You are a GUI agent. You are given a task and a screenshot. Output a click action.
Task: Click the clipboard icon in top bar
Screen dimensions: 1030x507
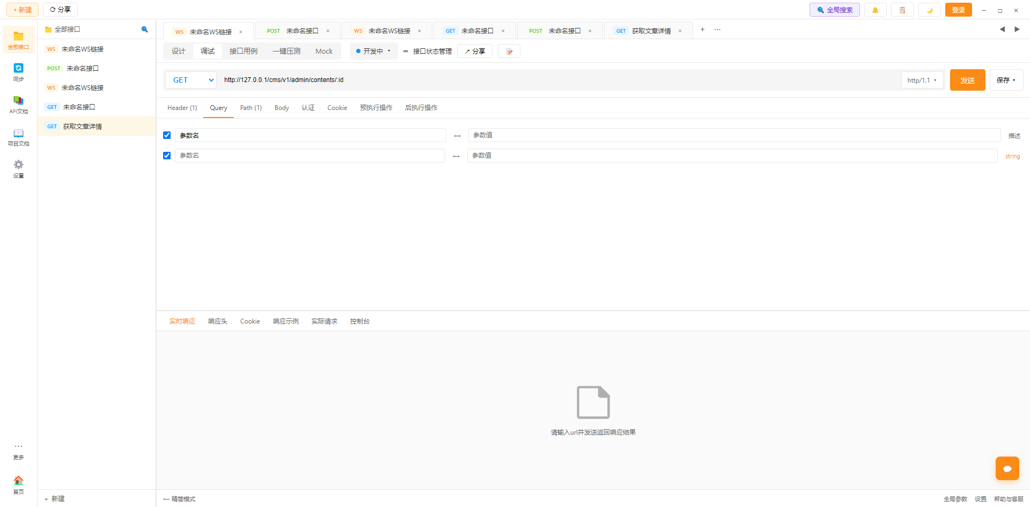[902, 10]
